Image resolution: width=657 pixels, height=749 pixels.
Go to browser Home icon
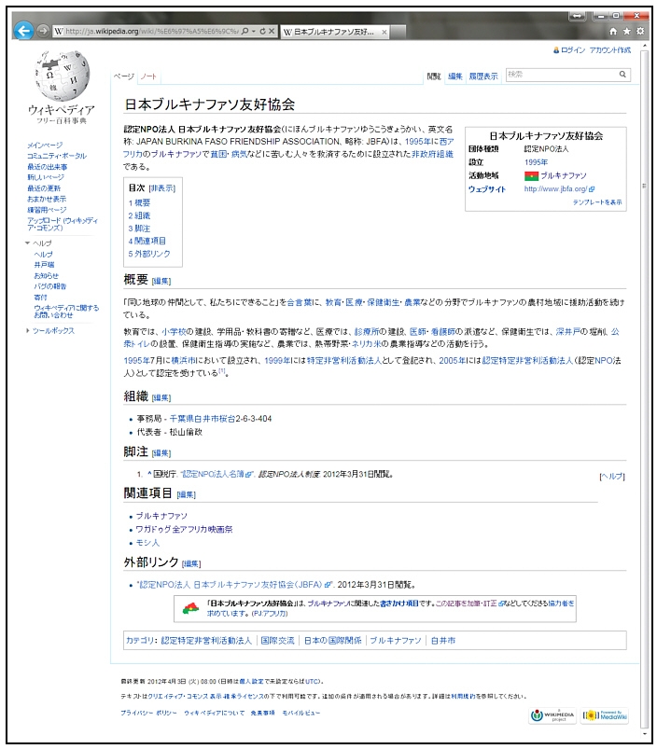614,31
